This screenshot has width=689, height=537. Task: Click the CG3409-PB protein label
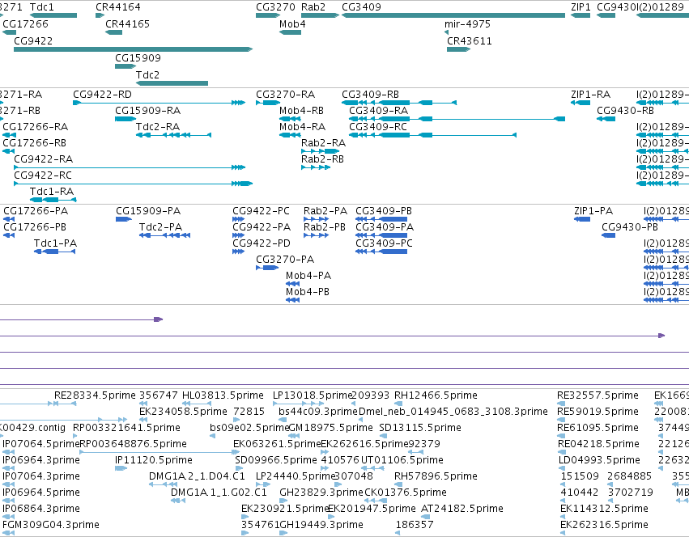384,211
